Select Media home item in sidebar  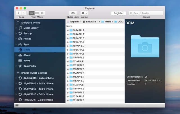point(40,50)
